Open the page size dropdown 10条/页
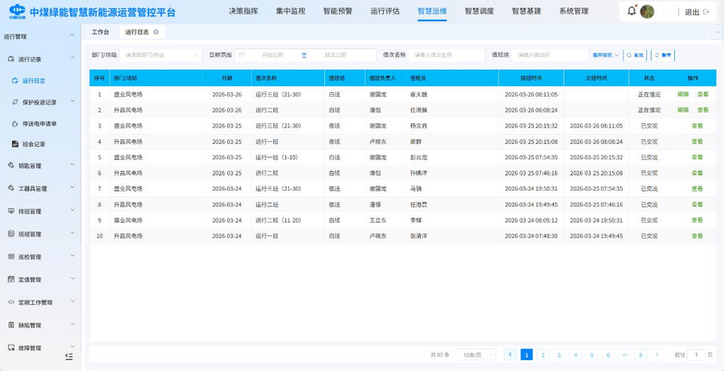 point(476,355)
